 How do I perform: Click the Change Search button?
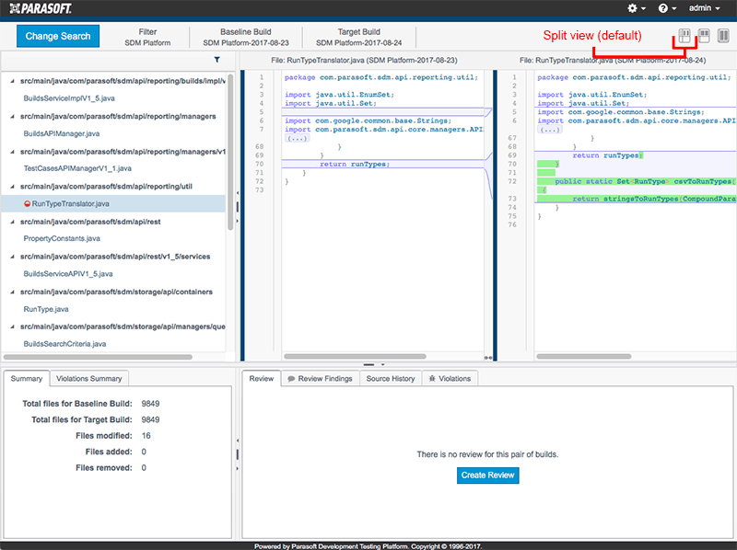pyautogui.click(x=58, y=36)
